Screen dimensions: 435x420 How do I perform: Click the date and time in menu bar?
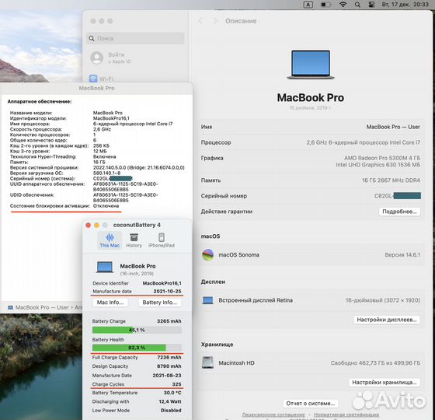(x=405, y=5)
